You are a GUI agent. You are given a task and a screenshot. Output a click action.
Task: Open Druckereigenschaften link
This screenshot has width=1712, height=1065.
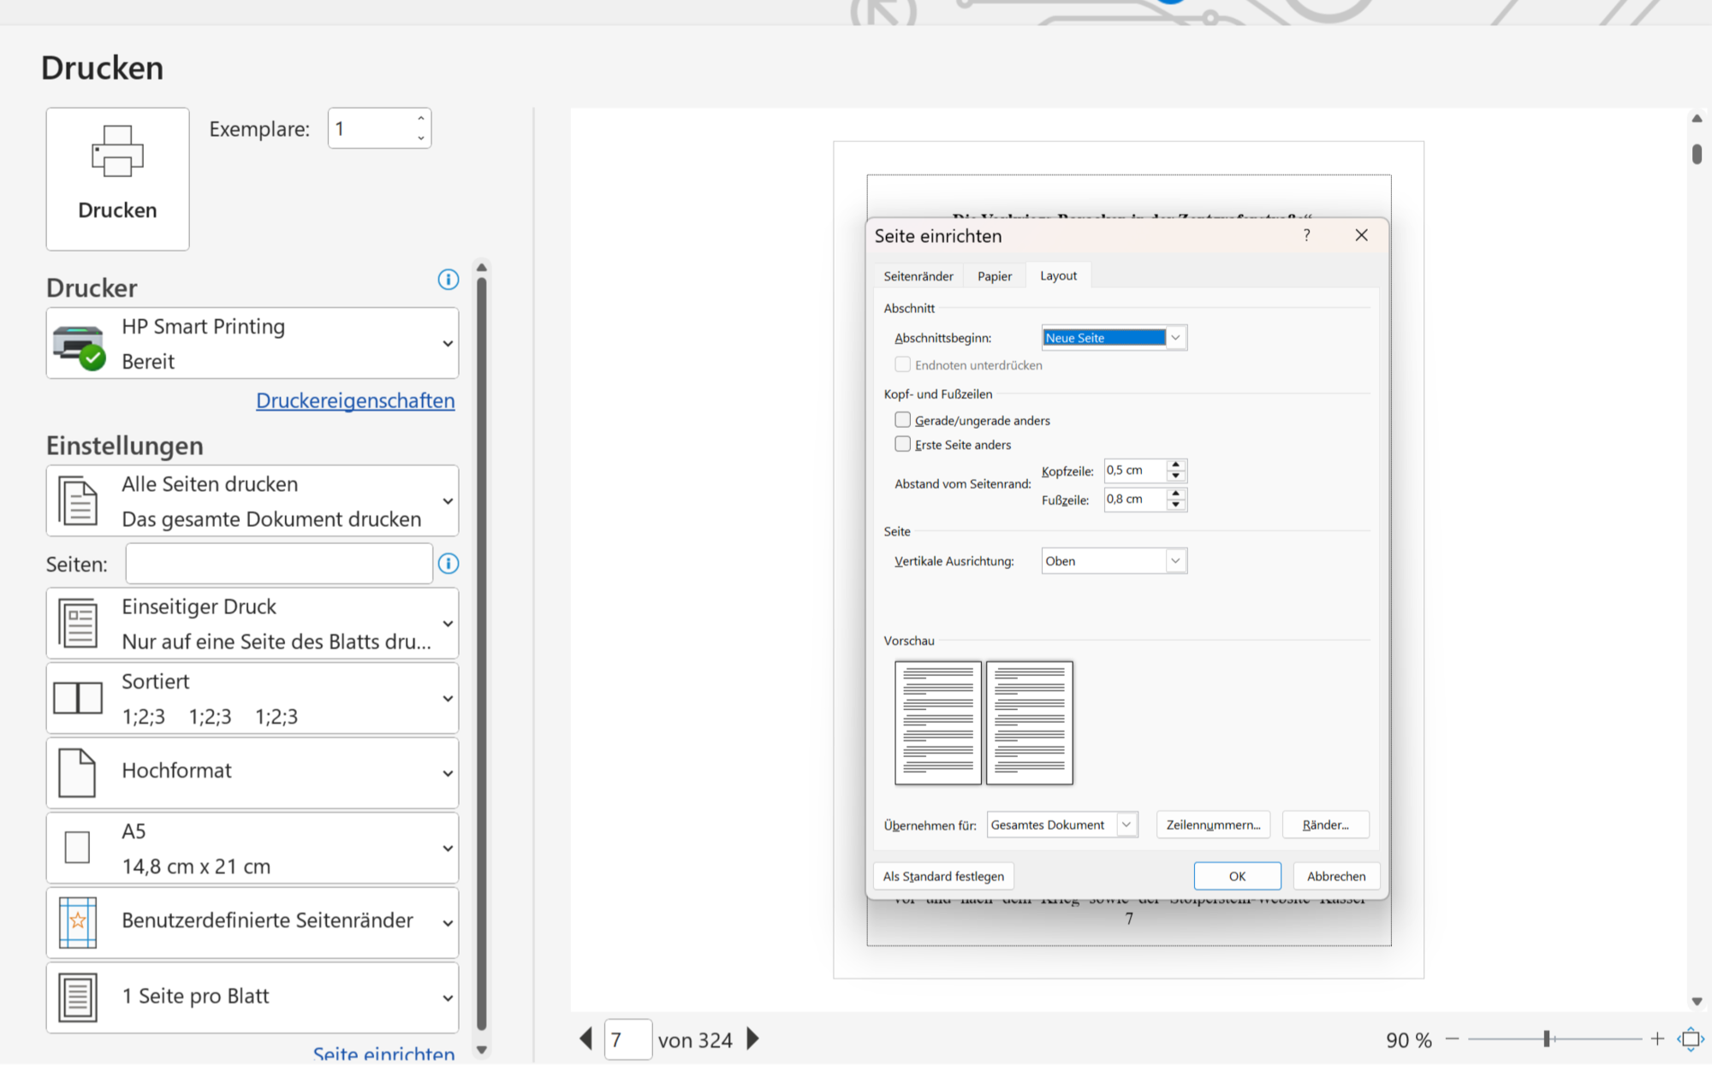(355, 400)
